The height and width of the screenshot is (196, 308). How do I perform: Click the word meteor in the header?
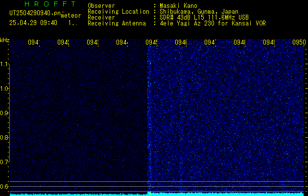coord(71,16)
